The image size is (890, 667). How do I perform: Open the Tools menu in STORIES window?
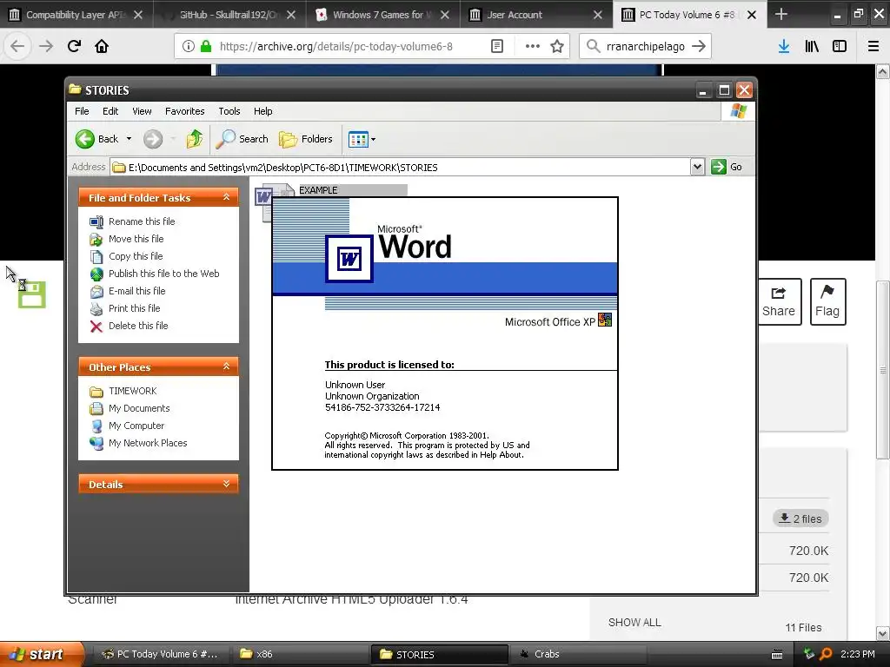[x=229, y=111]
